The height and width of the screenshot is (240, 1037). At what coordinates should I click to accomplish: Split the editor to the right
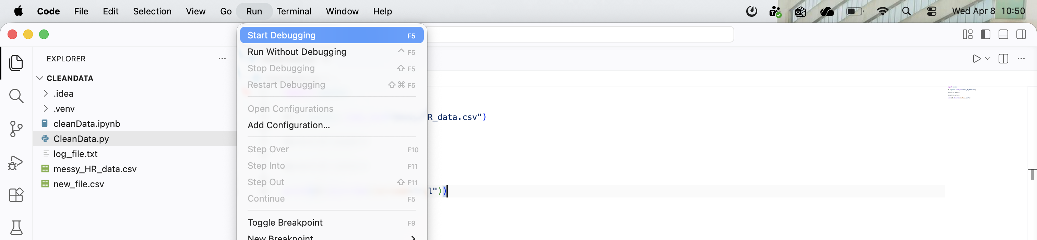1003,59
